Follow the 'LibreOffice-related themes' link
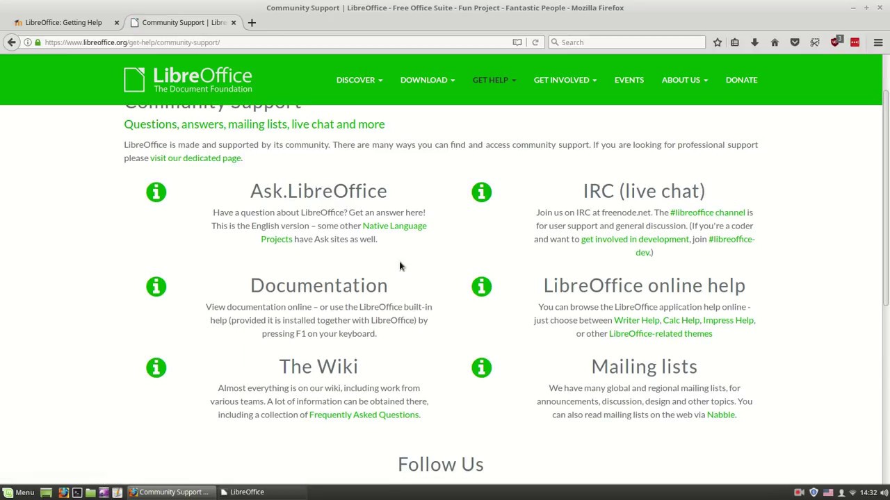The width and height of the screenshot is (890, 500). [661, 333]
